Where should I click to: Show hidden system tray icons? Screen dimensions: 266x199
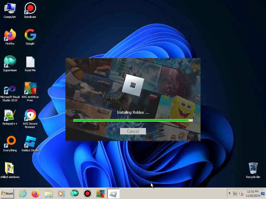(x=230, y=193)
